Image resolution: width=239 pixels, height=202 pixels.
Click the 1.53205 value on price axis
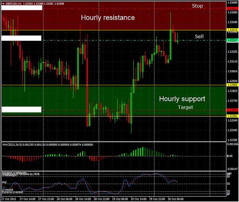click(232, 52)
